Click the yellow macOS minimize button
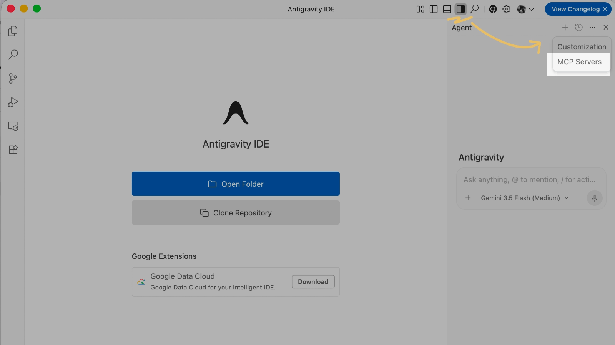The image size is (615, 345). [24, 8]
